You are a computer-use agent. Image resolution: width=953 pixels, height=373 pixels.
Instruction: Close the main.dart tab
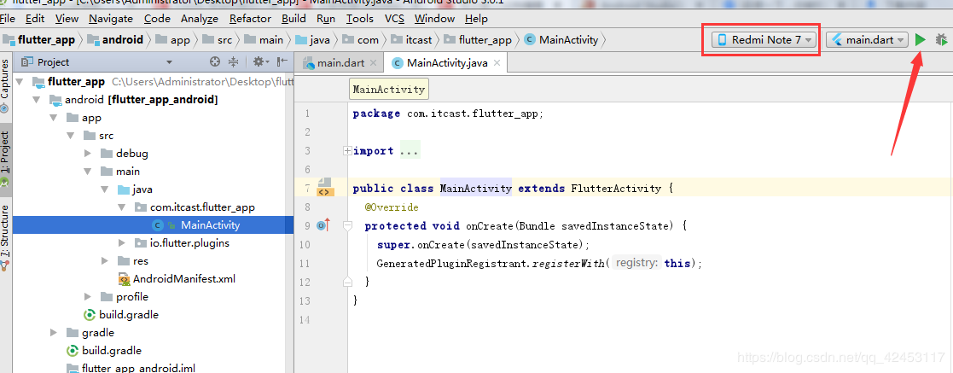point(373,62)
